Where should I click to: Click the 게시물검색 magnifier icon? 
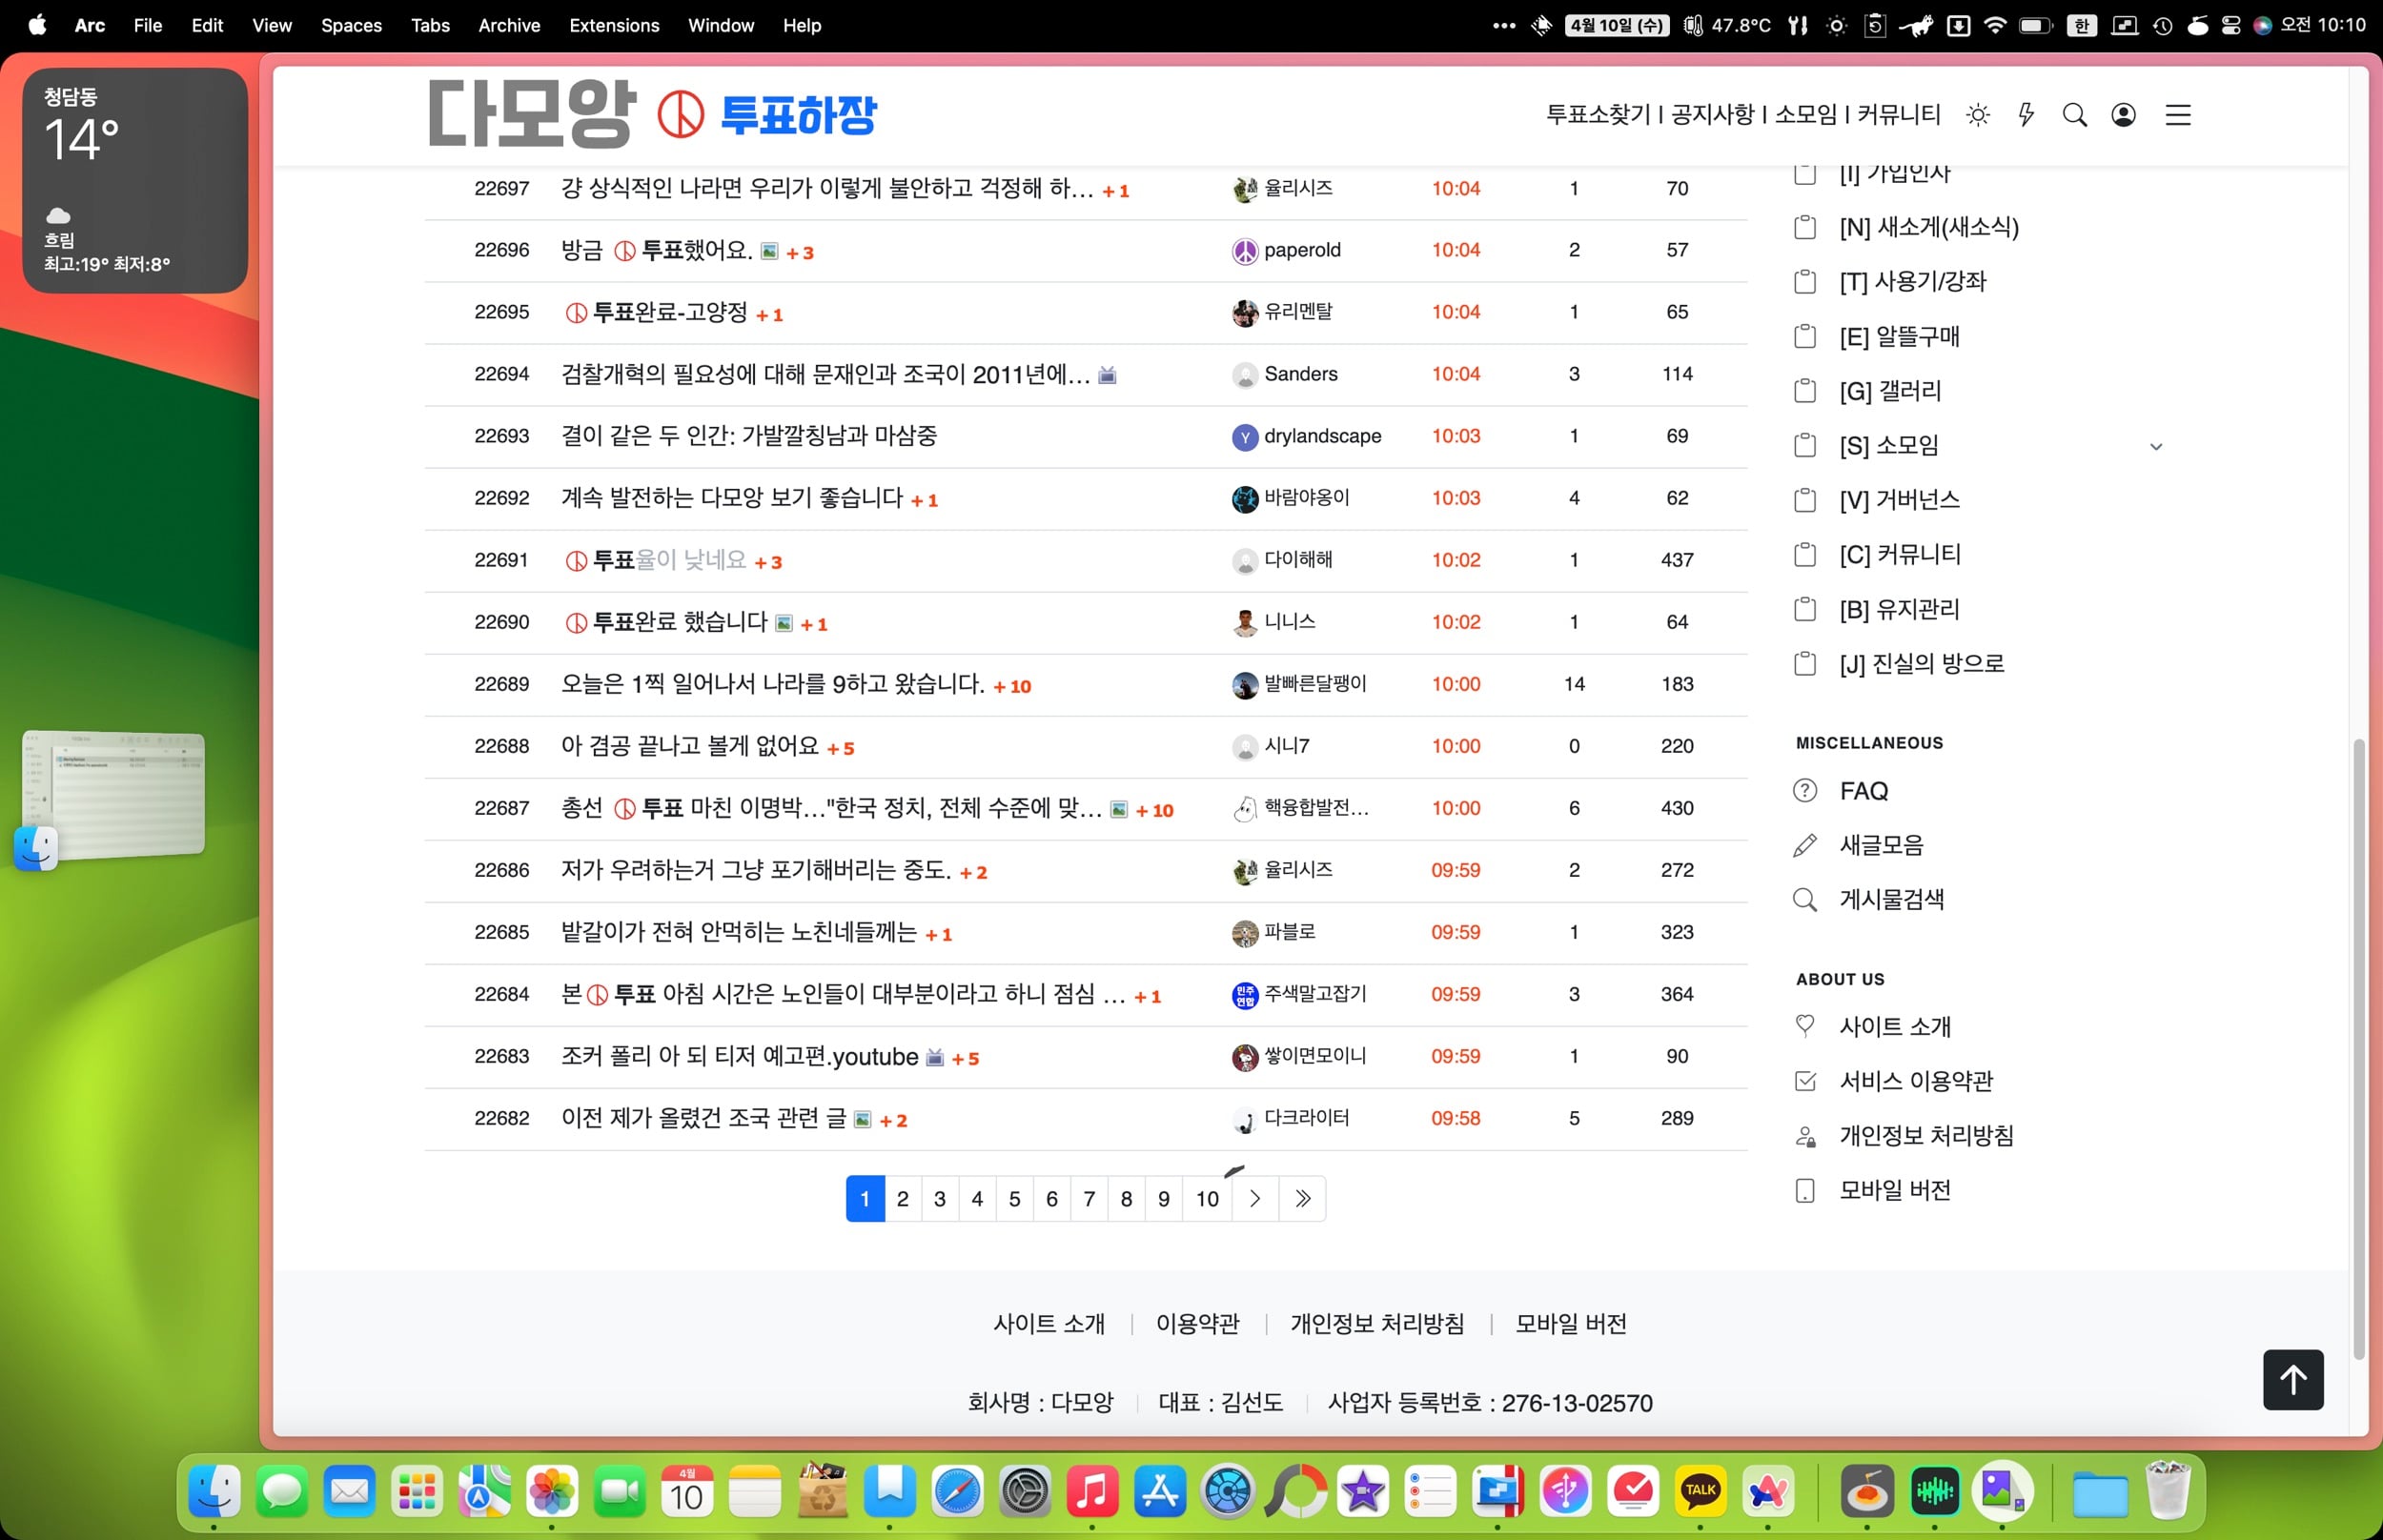click(x=1805, y=900)
